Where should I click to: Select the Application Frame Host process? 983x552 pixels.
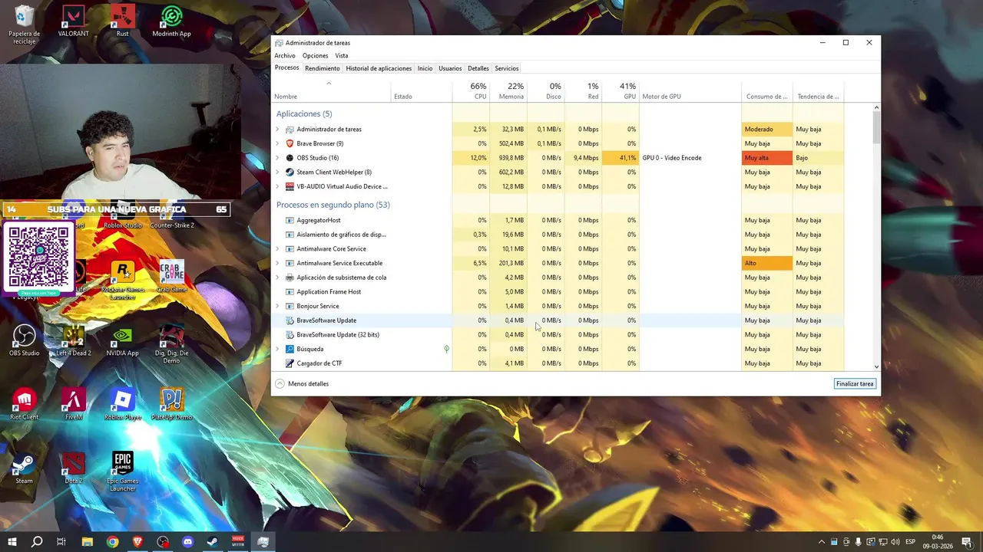558,292
